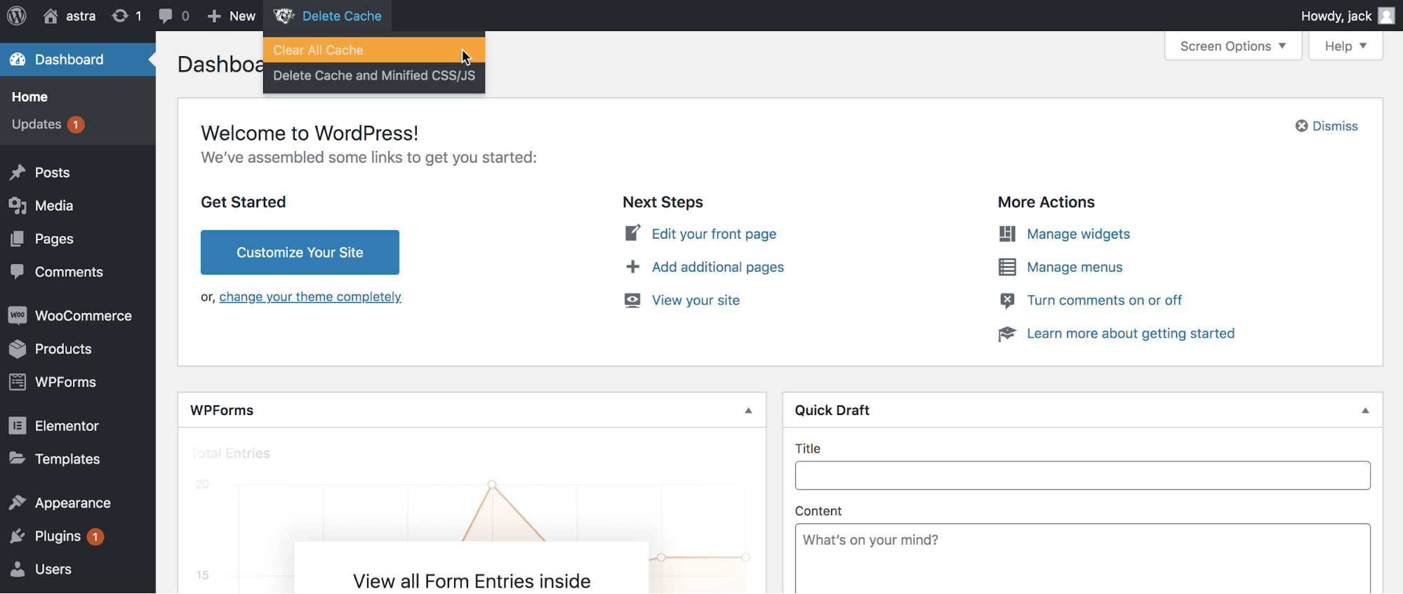Click the Appearance paintbrush icon
The width and height of the screenshot is (1403, 594).
pos(18,503)
